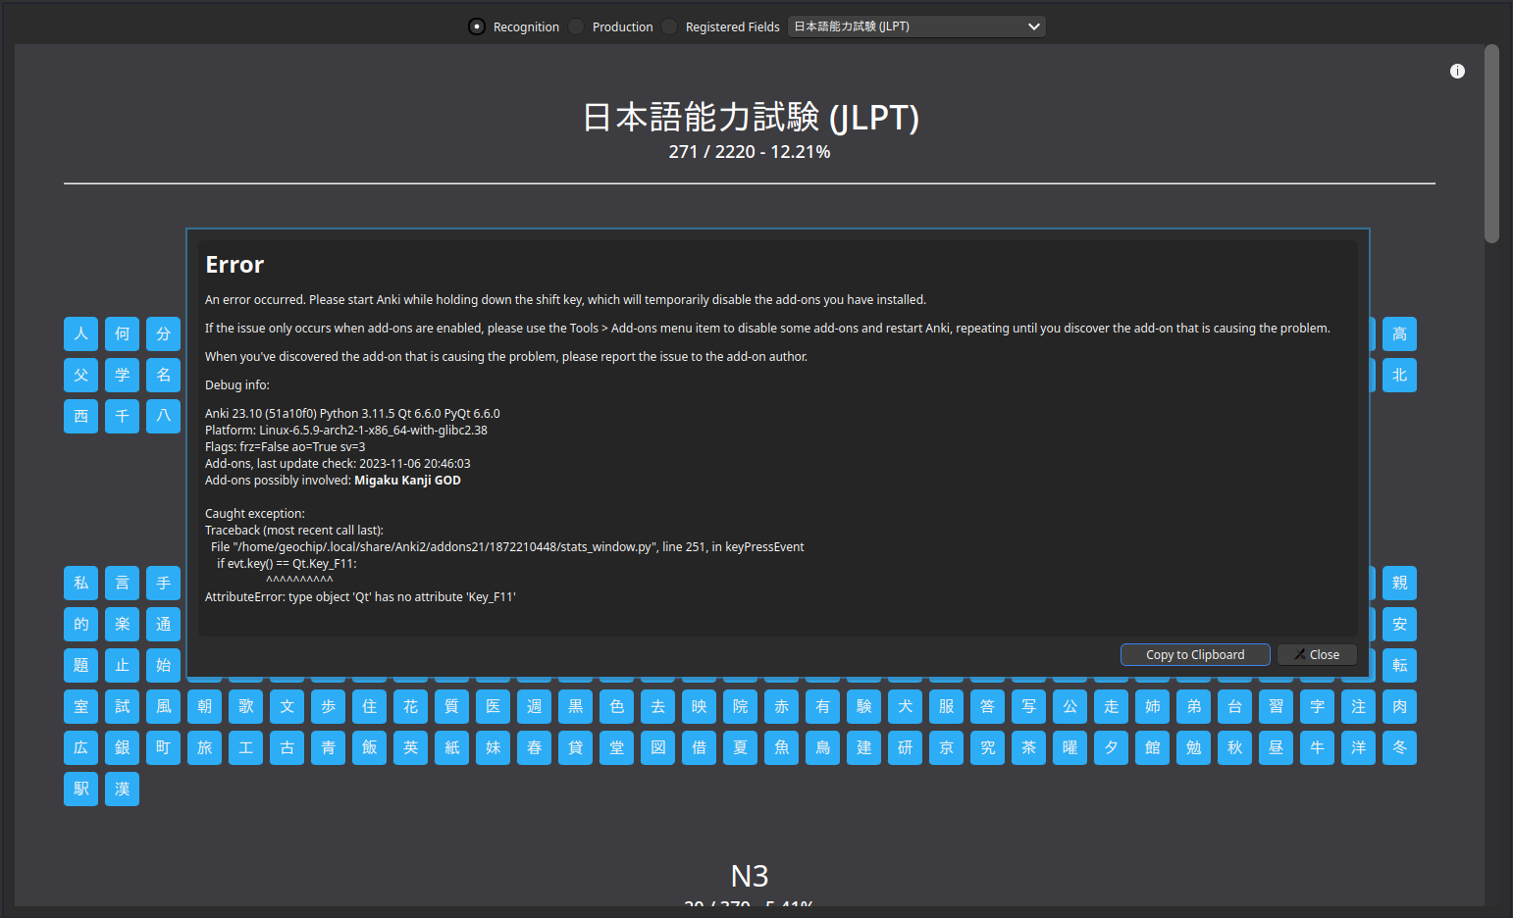Select the Recognition radio button
Screen dimensions: 1513x918
tap(476, 26)
